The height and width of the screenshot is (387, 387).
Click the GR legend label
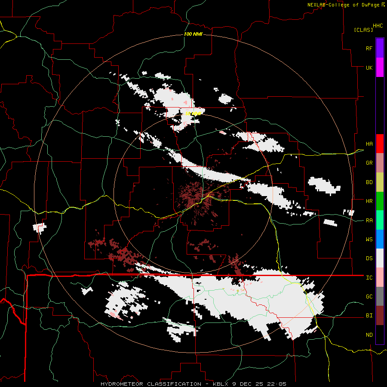click(x=369, y=163)
